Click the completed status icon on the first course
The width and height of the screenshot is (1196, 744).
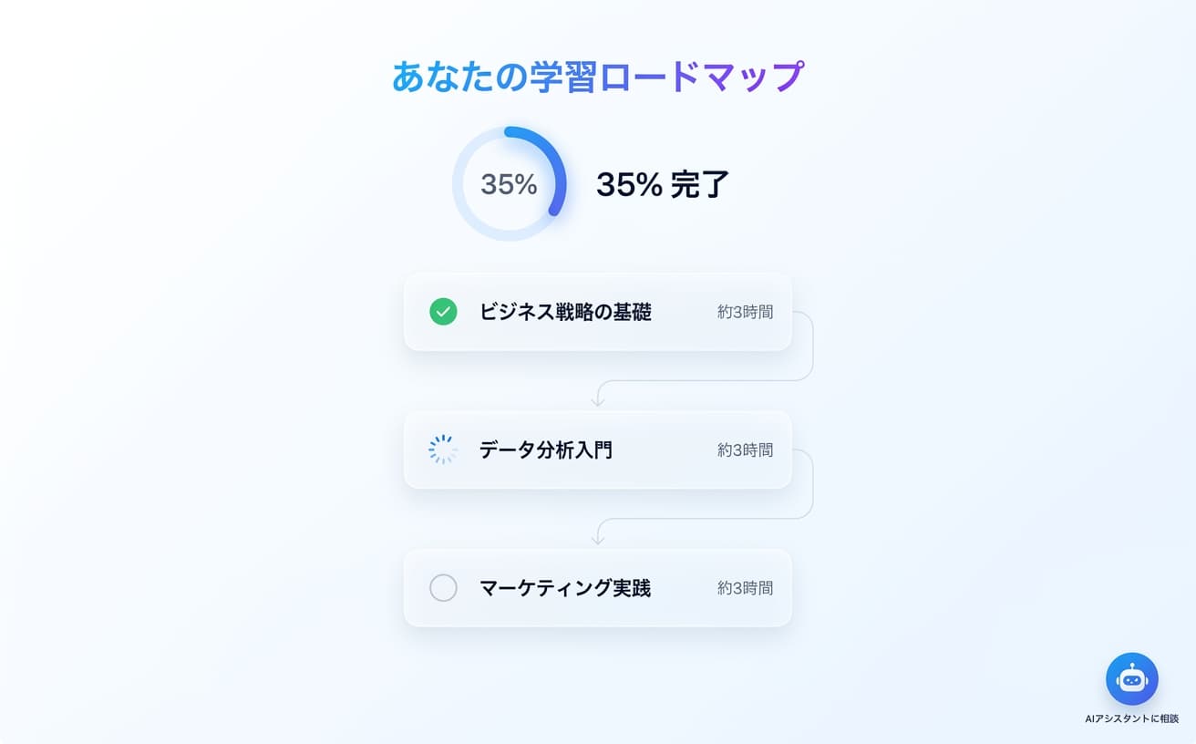(443, 312)
